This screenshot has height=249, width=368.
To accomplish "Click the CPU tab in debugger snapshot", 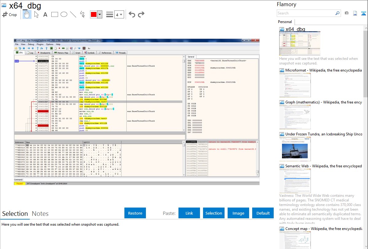I will [19, 53].
